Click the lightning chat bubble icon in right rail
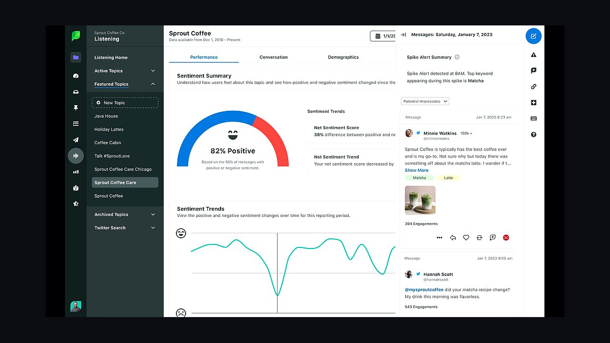Image resolution: width=610 pixels, height=343 pixels. pyautogui.click(x=533, y=71)
